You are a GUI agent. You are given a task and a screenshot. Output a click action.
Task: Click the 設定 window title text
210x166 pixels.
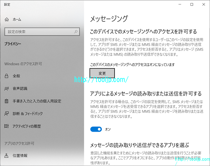tap(7, 5)
